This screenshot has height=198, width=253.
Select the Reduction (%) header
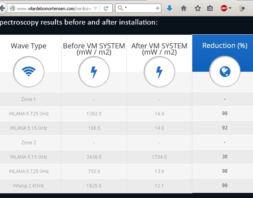pyautogui.click(x=225, y=46)
